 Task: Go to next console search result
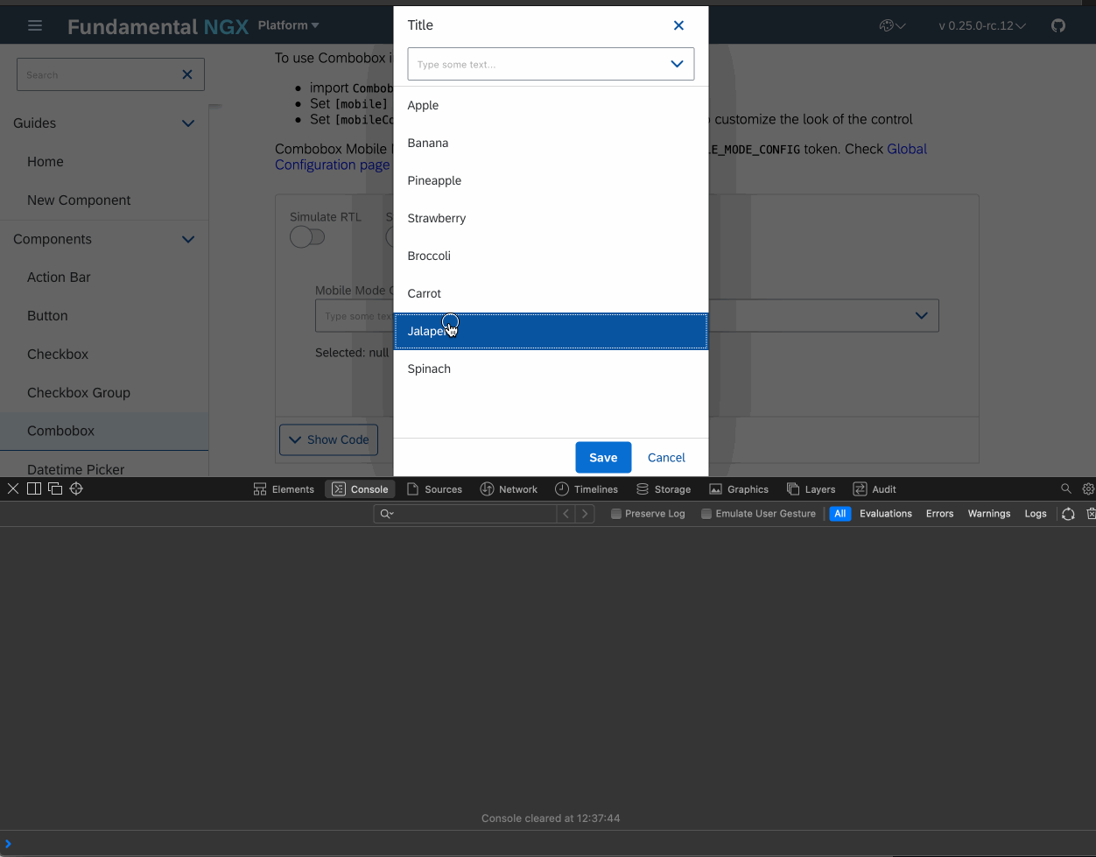point(585,514)
